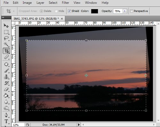Open the View menu
The height and width of the screenshot is (127, 160).
pos(77,3)
